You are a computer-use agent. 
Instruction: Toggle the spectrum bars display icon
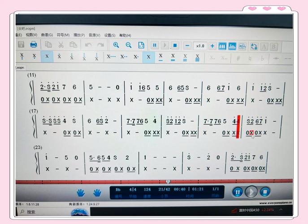click(x=232, y=46)
